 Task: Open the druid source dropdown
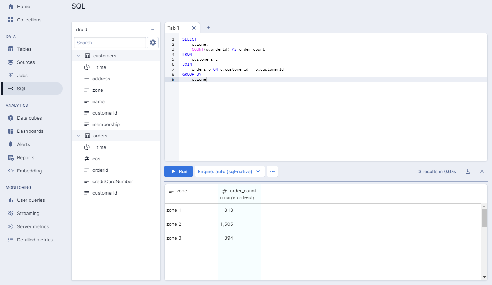click(116, 29)
